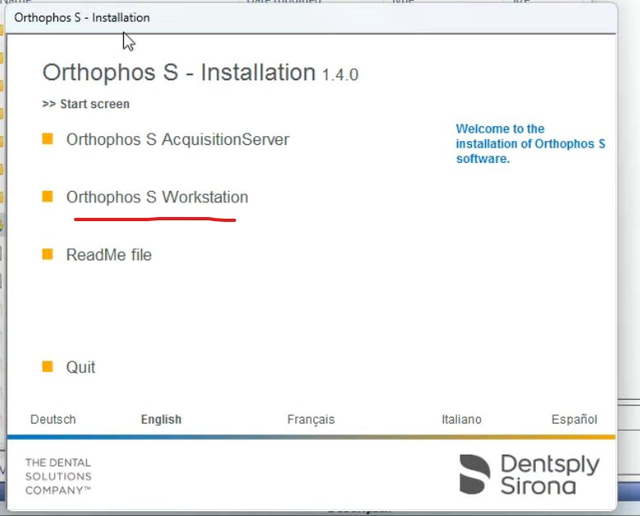
Task: Switch installer language to Deutsch
Action: coord(53,419)
